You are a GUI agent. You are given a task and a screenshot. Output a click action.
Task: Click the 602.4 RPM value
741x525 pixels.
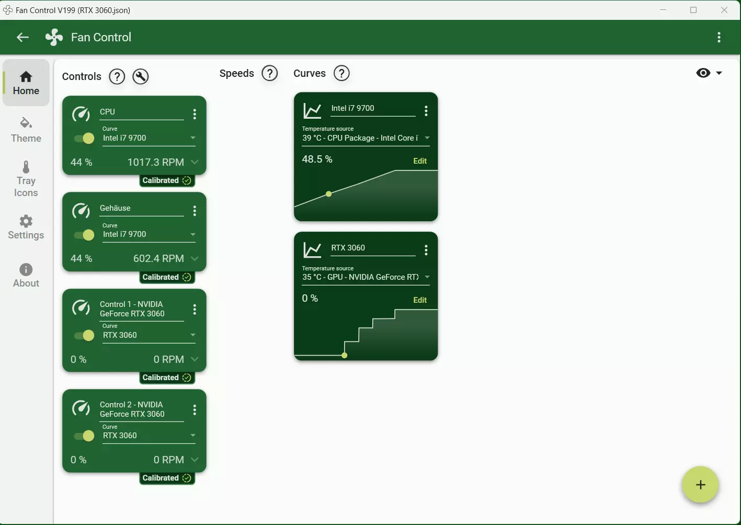[158, 258]
